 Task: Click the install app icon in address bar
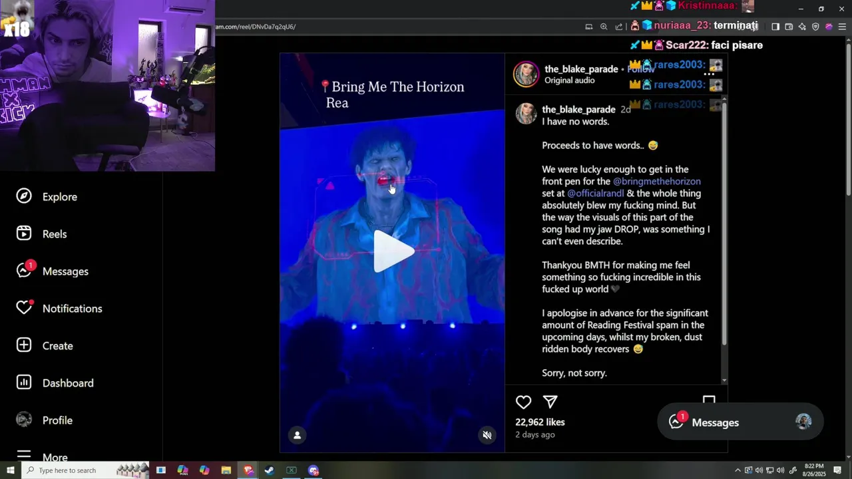coord(588,27)
